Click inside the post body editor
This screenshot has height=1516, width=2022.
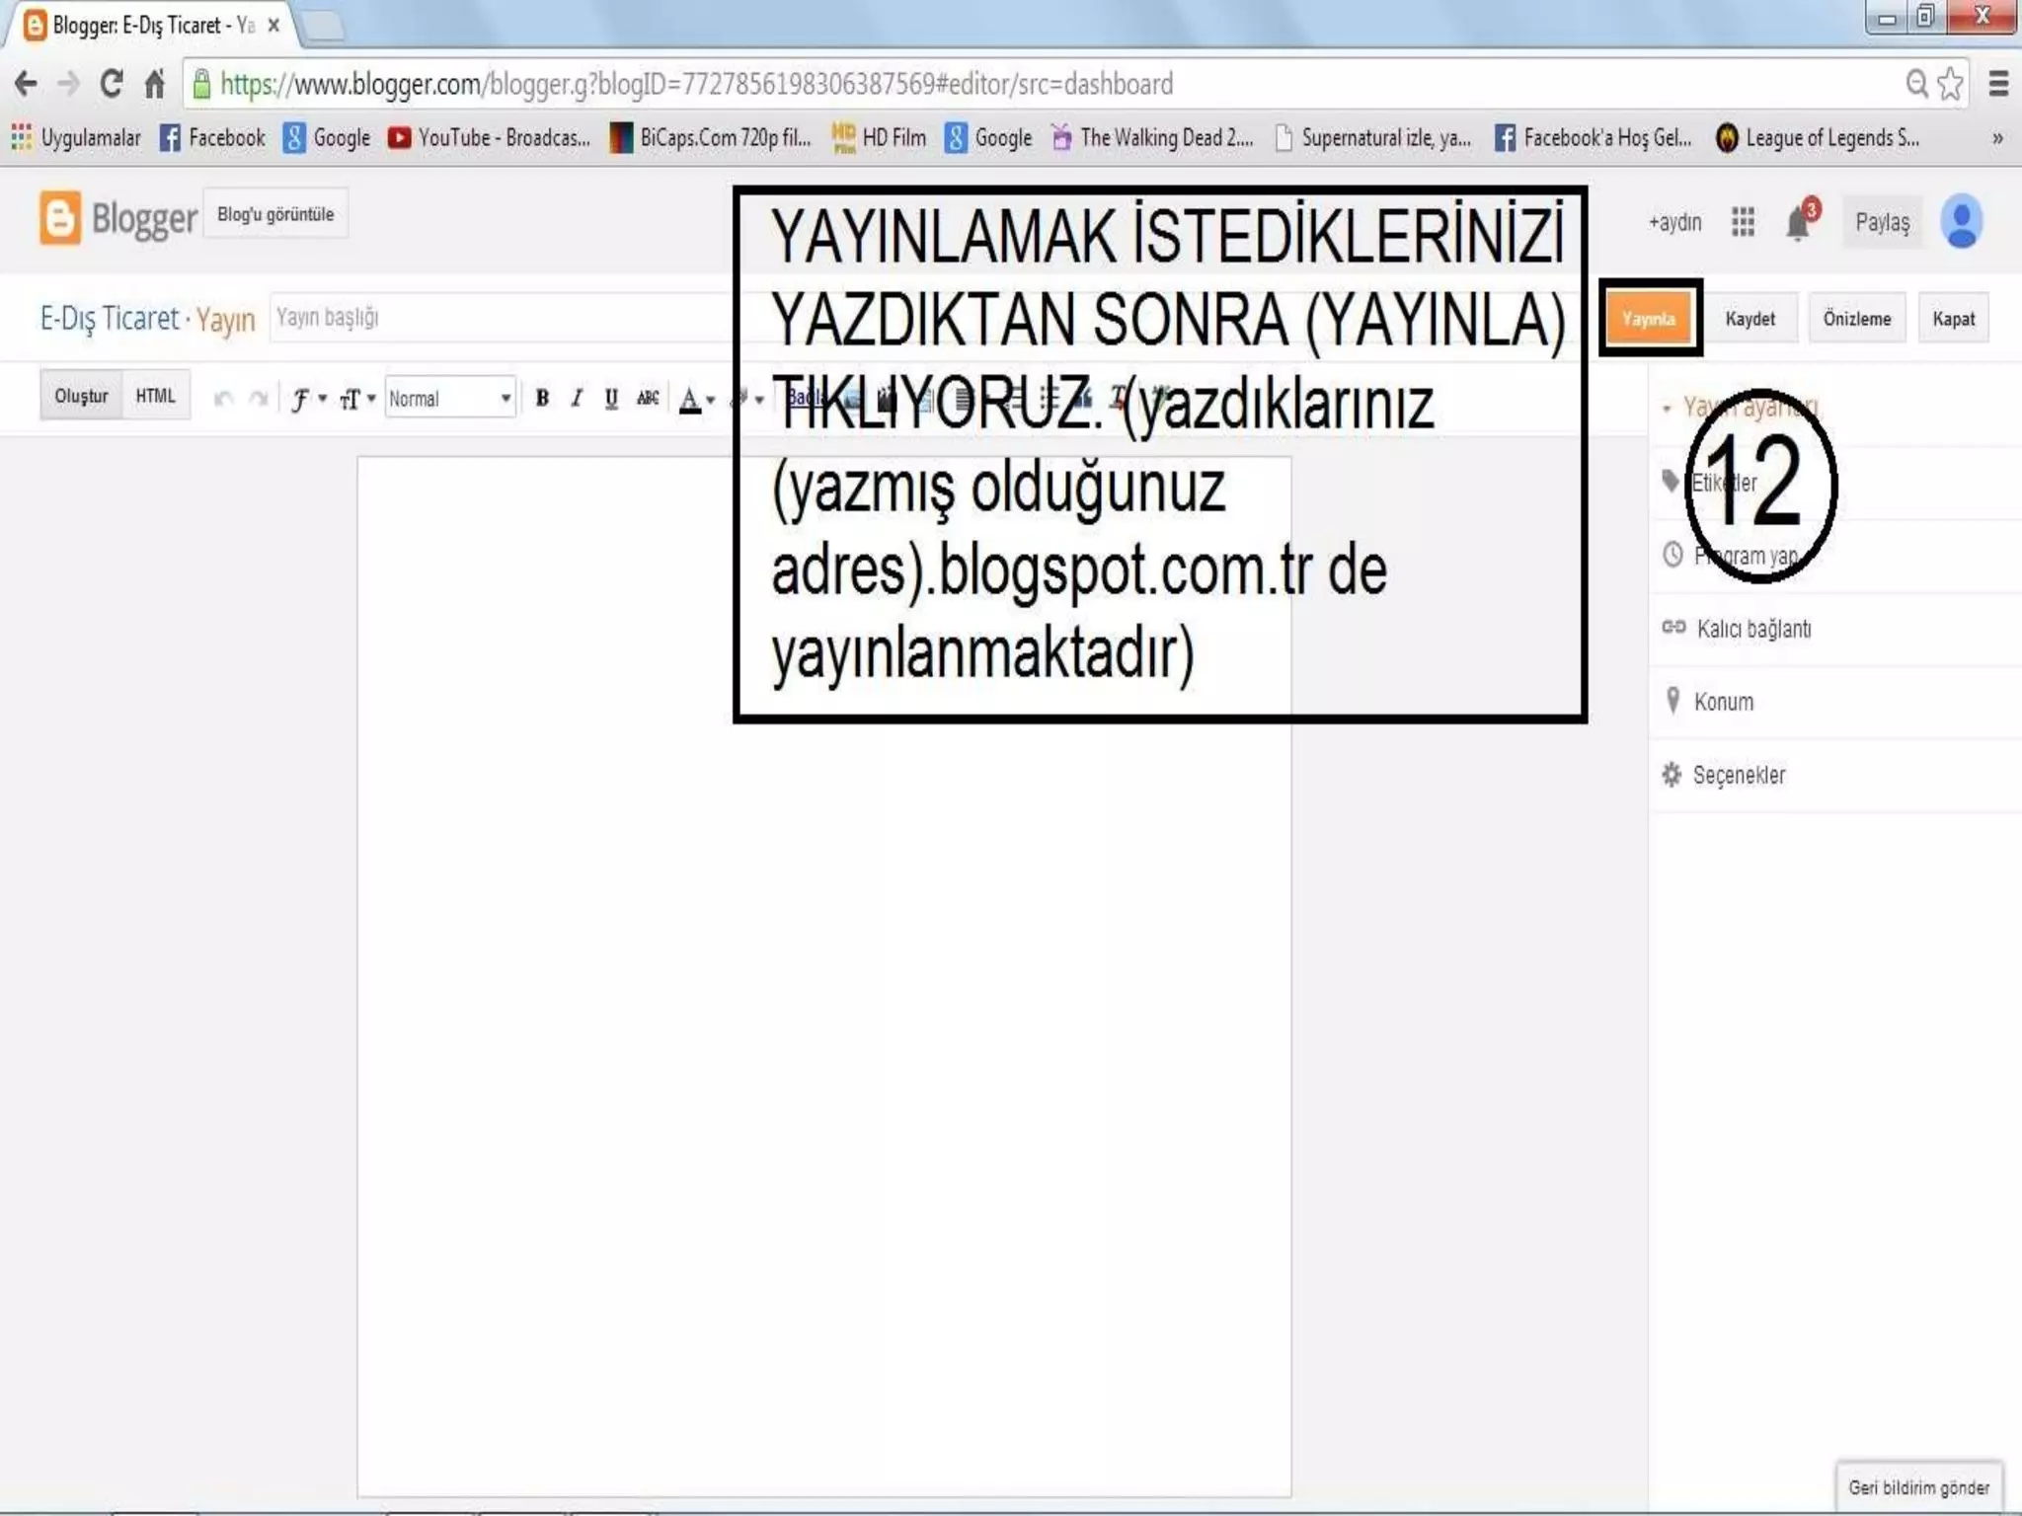tap(823, 976)
